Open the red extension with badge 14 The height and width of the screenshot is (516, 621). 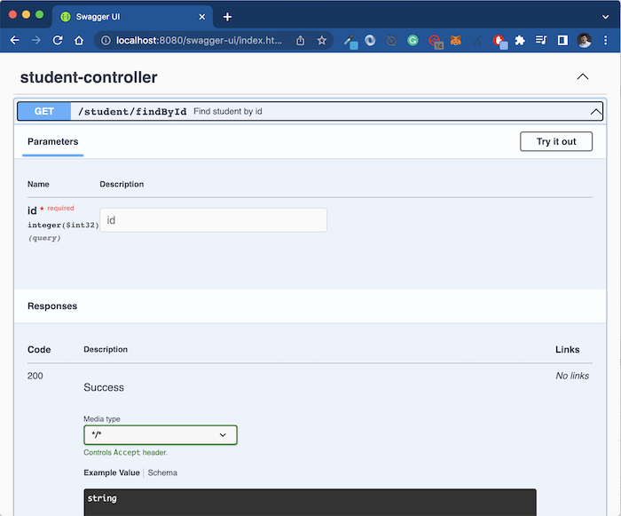435,41
